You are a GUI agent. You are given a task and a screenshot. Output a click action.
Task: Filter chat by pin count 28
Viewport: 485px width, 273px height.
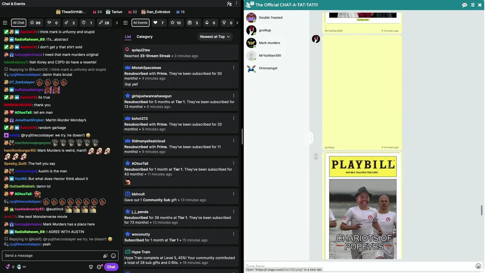click(104, 23)
